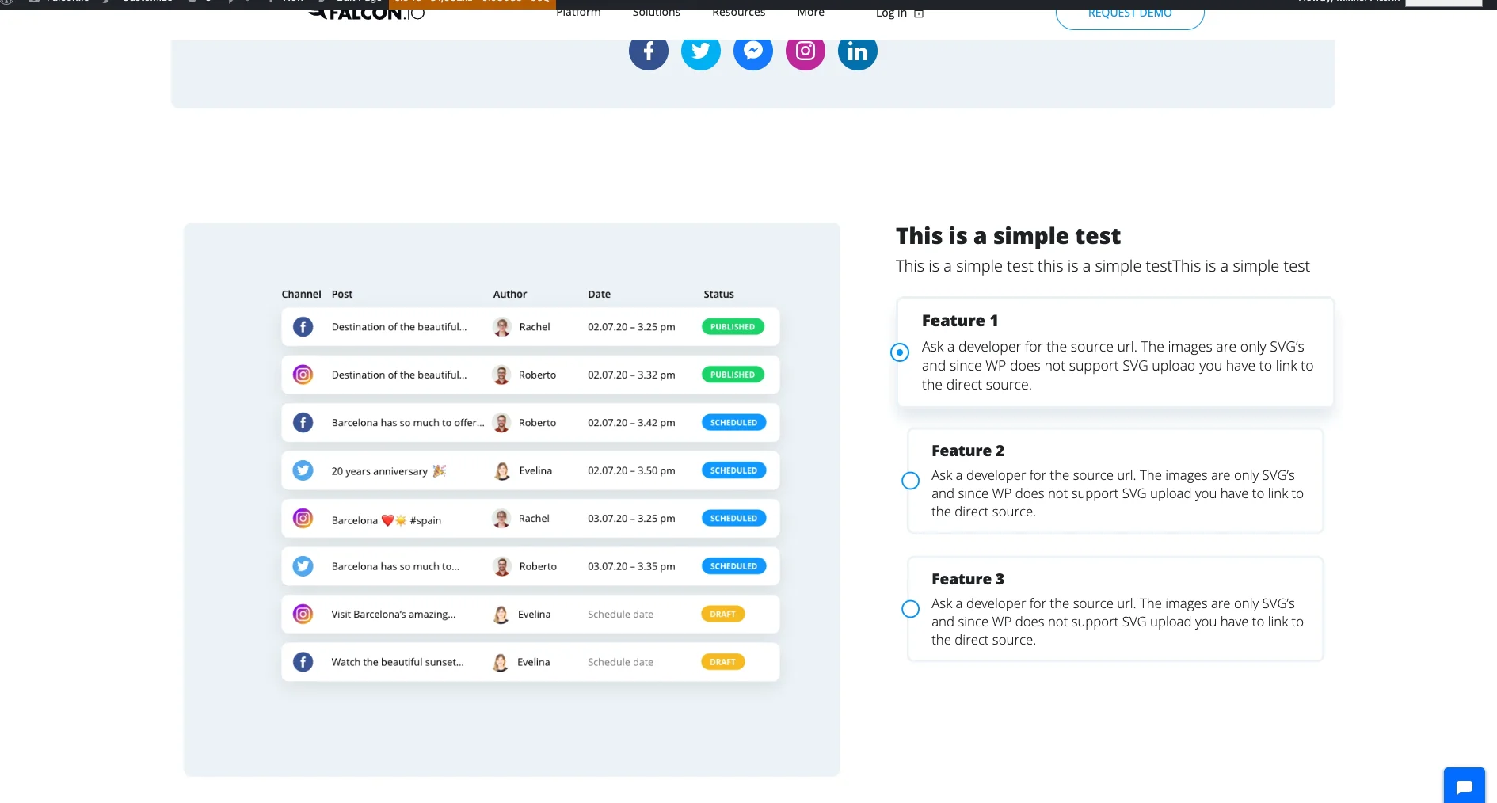Click '20 years anniversary' post text
Screen dimensions: 1497x803
379,471
